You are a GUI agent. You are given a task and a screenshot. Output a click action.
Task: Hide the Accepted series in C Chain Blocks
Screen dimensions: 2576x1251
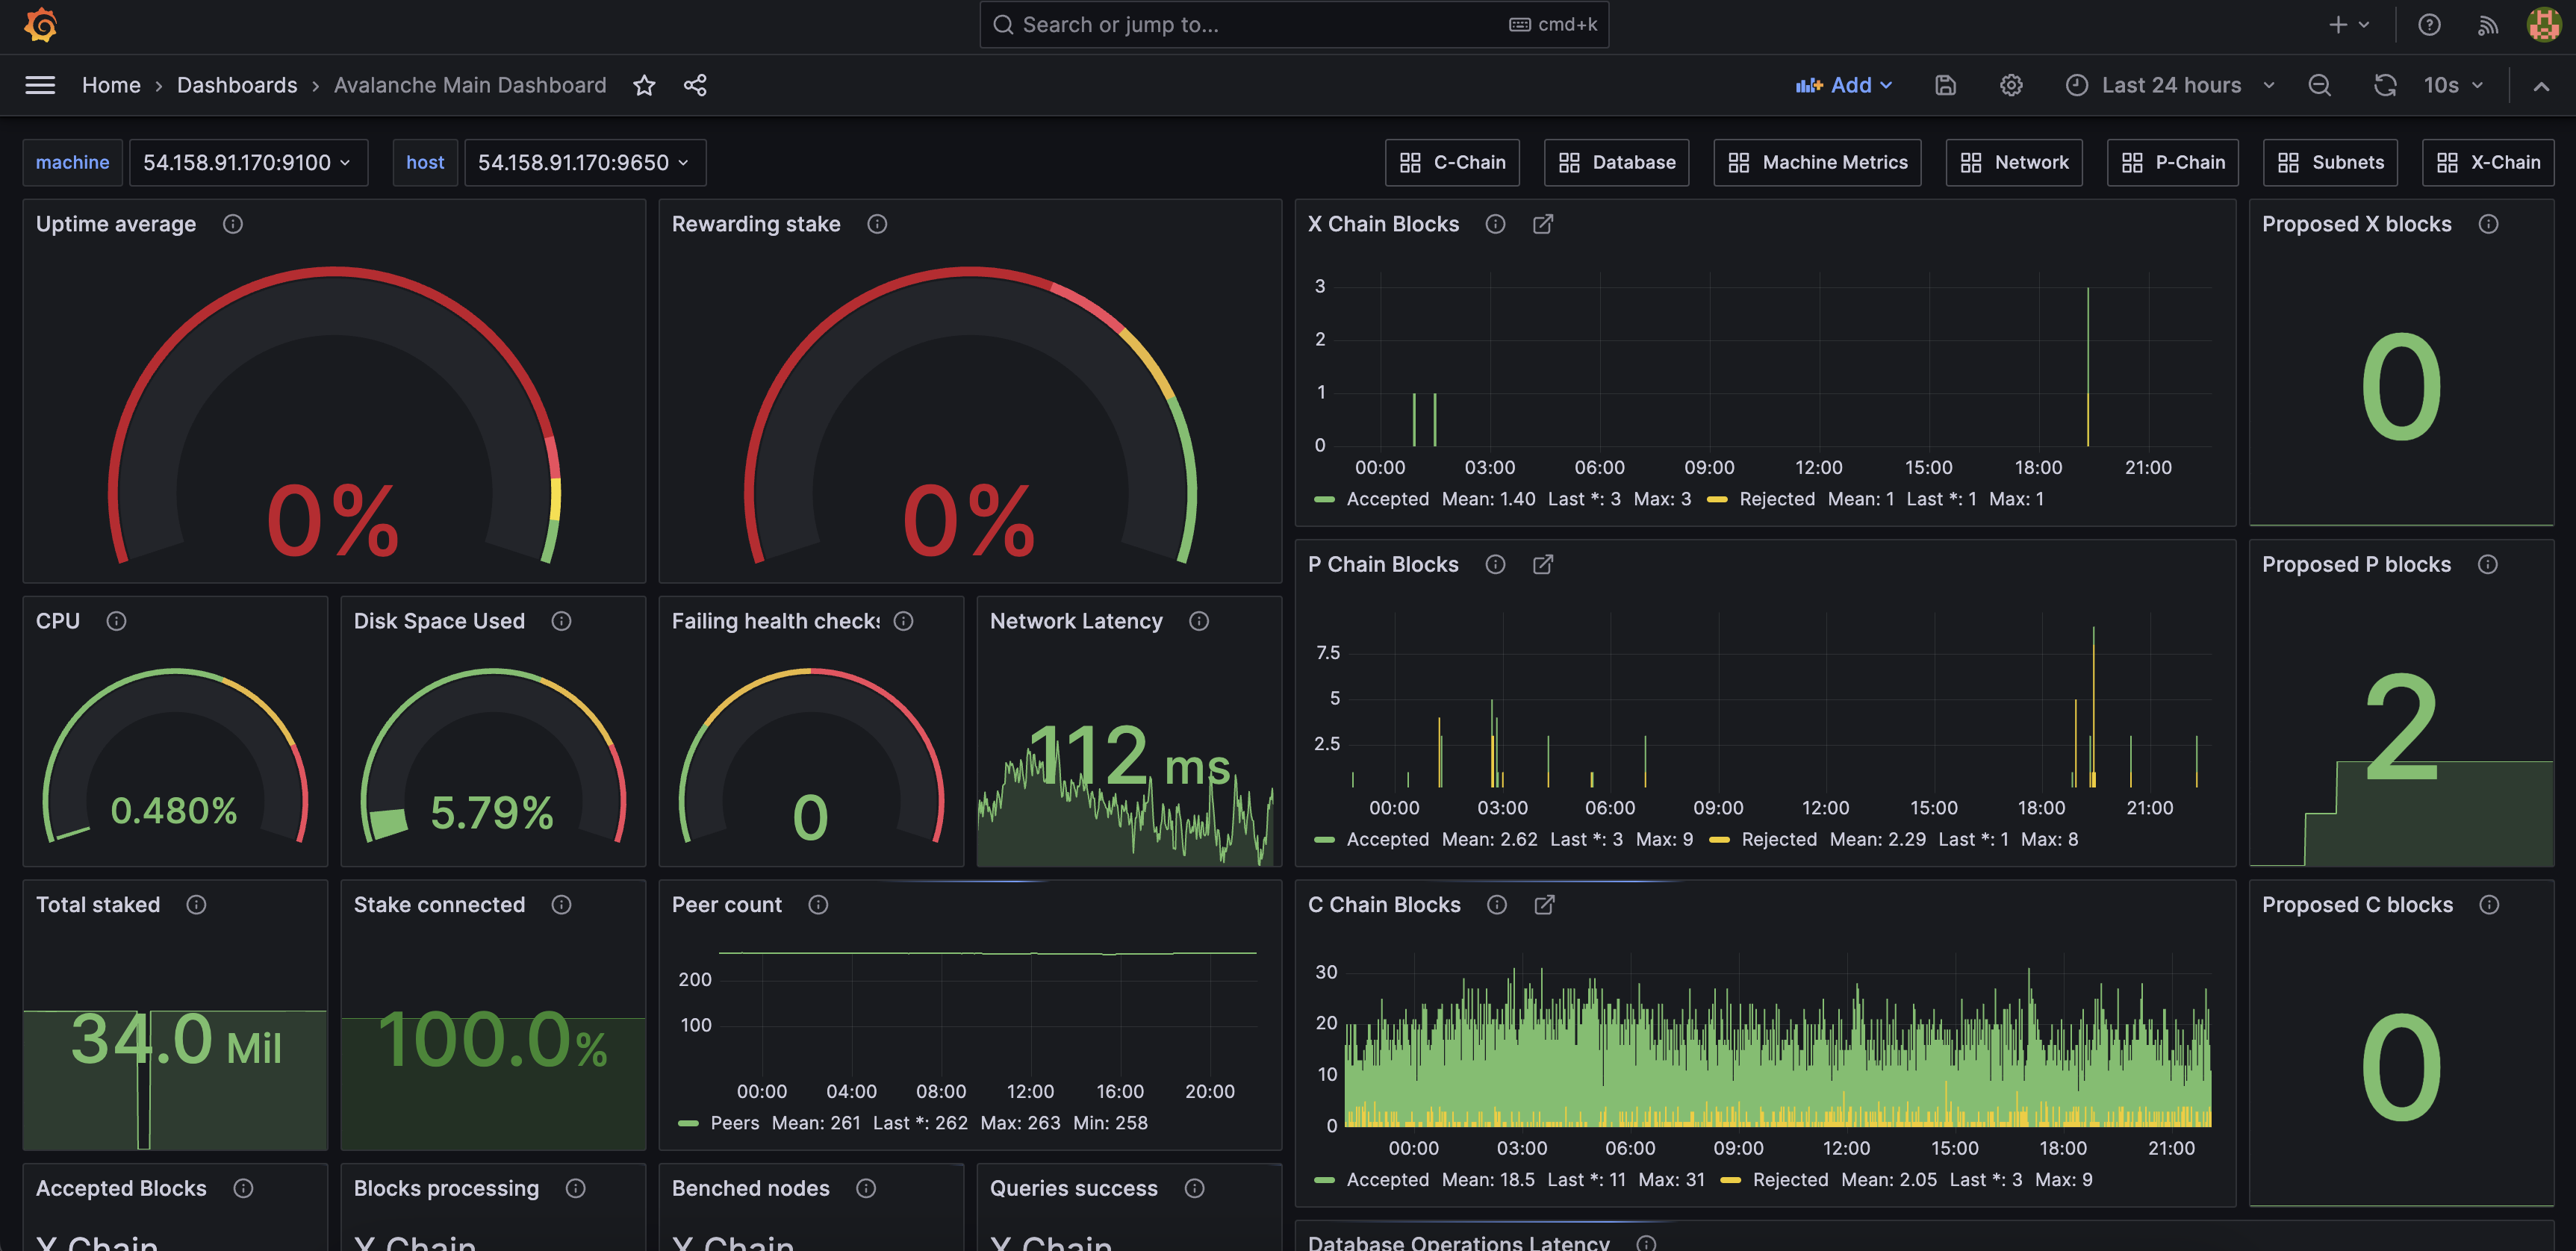coord(1389,1179)
